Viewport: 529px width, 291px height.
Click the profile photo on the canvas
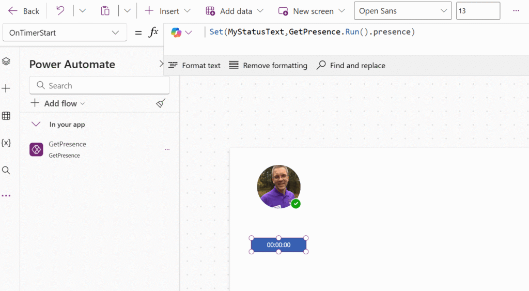click(278, 187)
